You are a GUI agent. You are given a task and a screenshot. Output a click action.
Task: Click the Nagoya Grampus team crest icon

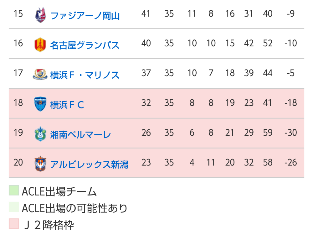(x=40, y=44)
